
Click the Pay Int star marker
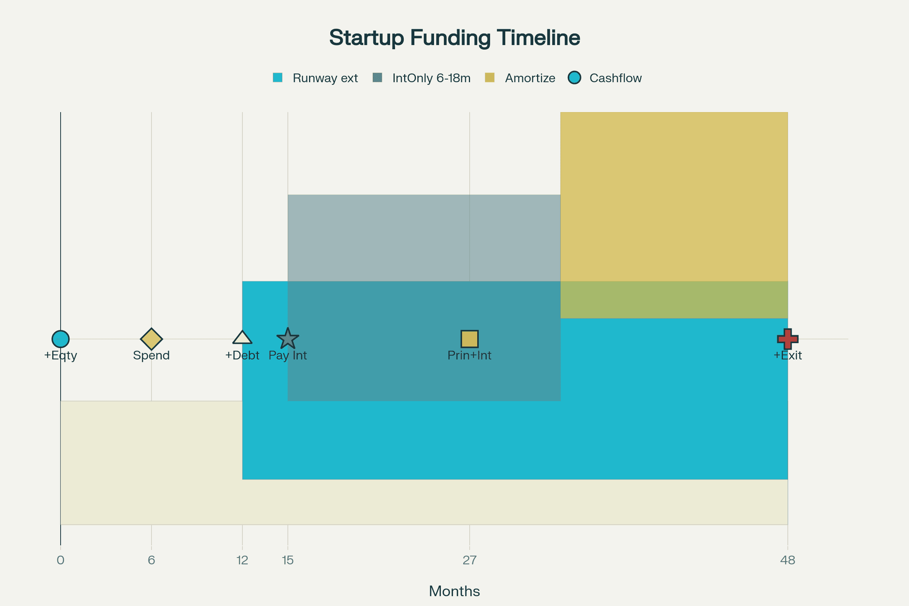pyautogui.click(x=287, y=339)
